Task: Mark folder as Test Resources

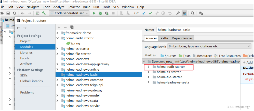Action: [x=227, y=56]
